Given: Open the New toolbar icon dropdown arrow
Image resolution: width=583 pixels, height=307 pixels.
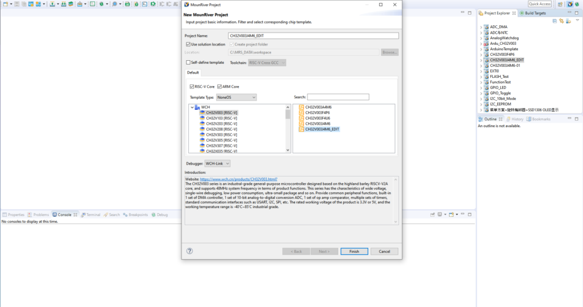Looking at the screenshot, I should pos(11,4).
